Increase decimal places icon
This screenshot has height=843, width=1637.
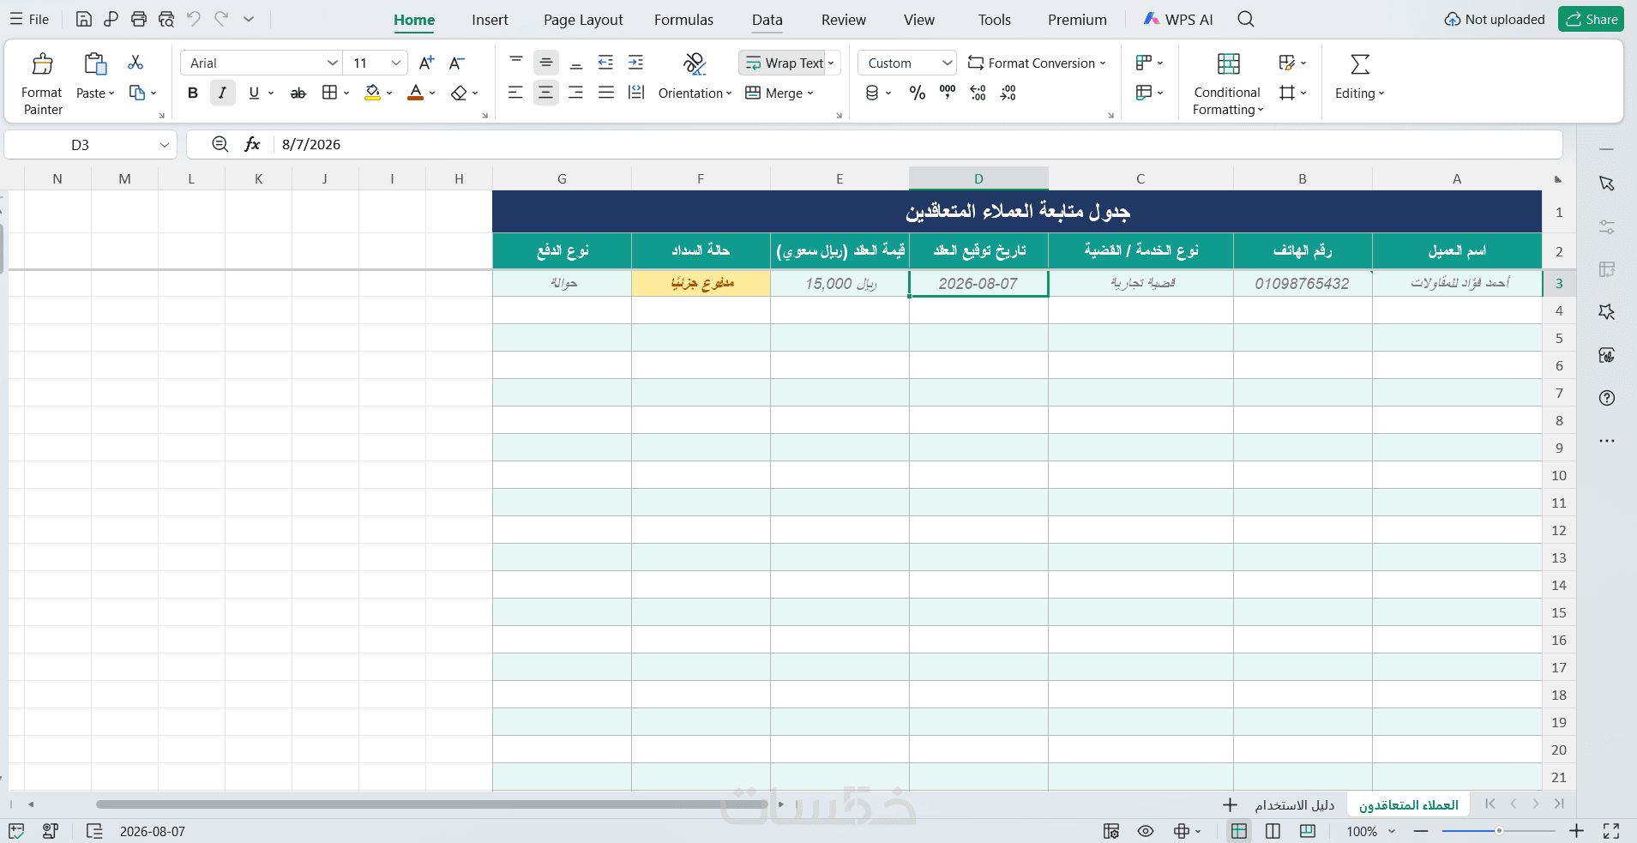(x=978, y=93)
